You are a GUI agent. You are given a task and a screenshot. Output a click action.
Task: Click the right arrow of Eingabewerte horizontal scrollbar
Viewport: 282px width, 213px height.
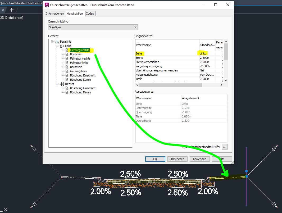pyautogui.click(x=221, y=85)
